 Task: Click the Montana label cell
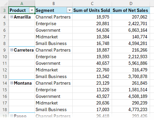(22, 83)
